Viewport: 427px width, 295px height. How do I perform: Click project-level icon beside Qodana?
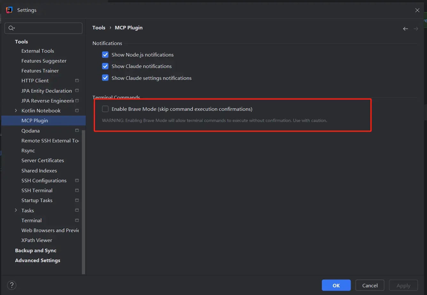pyautogui.click(x=77, y=131)
